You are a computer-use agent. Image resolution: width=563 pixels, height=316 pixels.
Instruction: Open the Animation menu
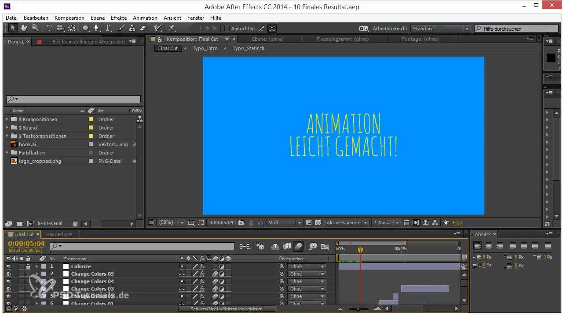145,18
